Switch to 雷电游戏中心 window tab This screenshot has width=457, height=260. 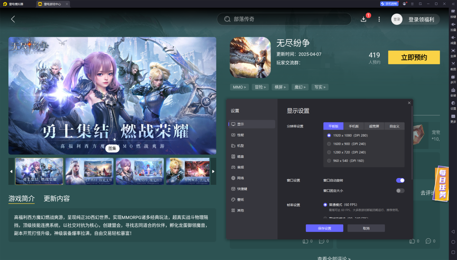(52, 4)
